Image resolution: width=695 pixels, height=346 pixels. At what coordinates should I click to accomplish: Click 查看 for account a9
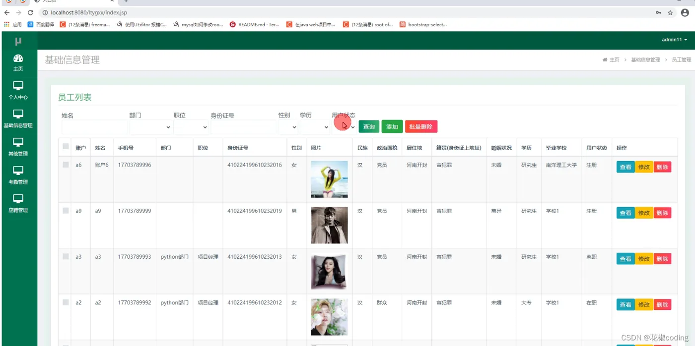point(625,213)
